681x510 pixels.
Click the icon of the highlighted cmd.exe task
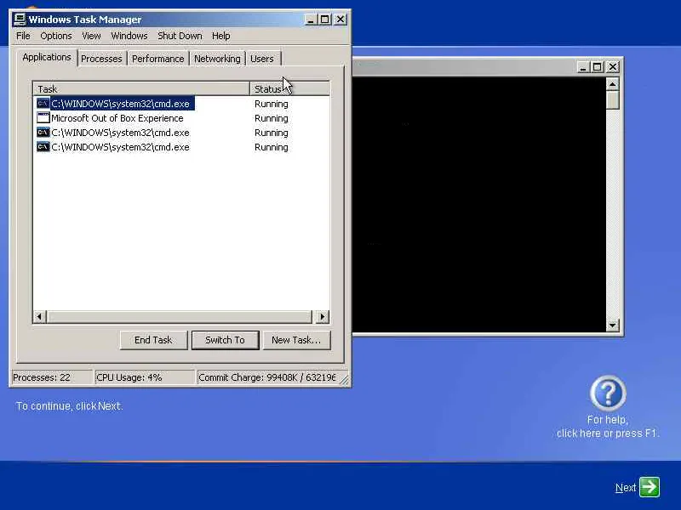point(43,104)
